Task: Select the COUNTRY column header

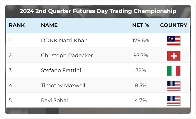Action: pos(174,25)
